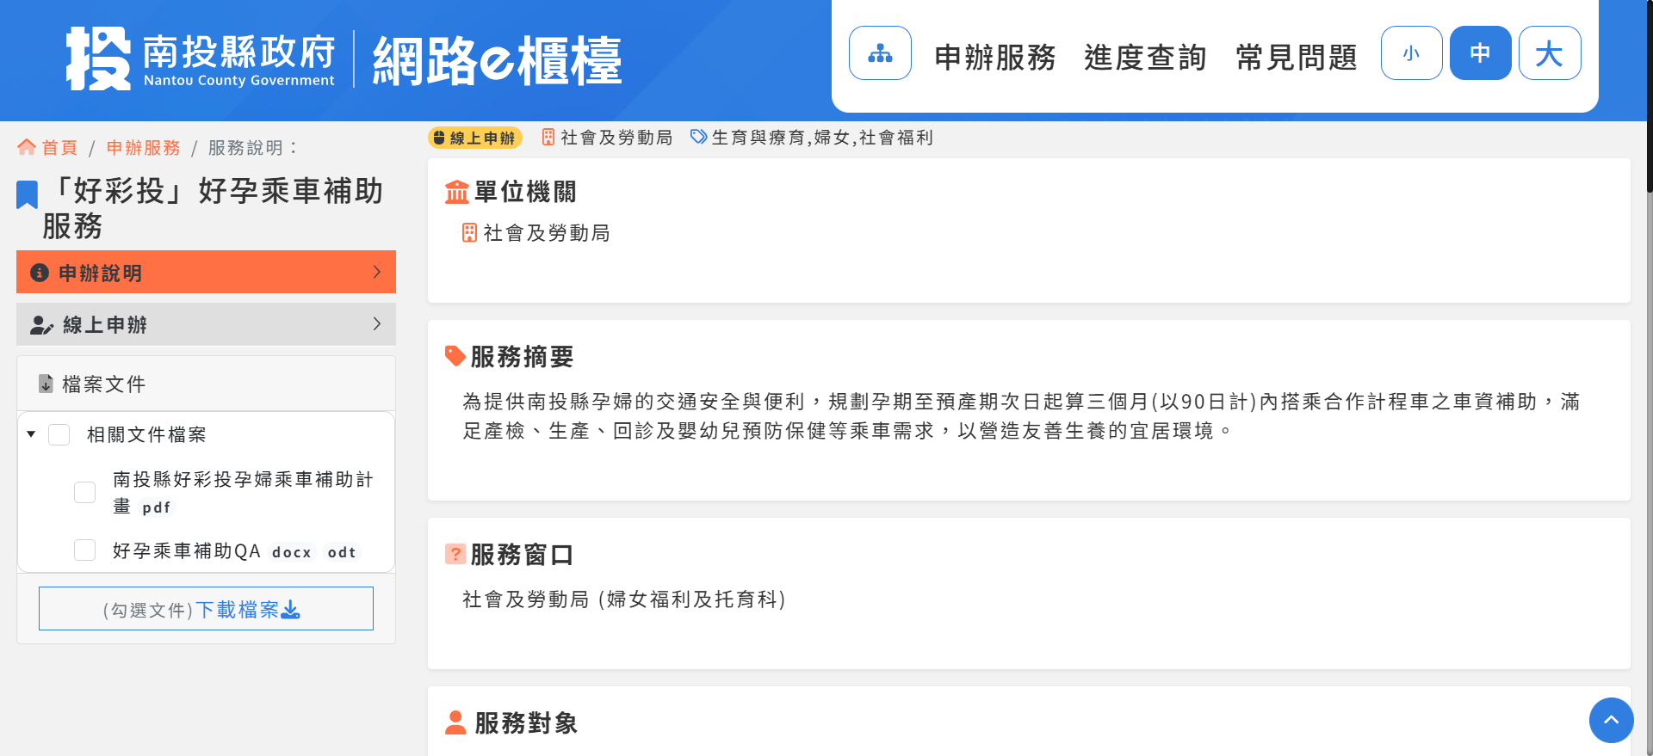Click the 服務說明 breadcrumb text
1653x756 pixels.
point(252,148)
